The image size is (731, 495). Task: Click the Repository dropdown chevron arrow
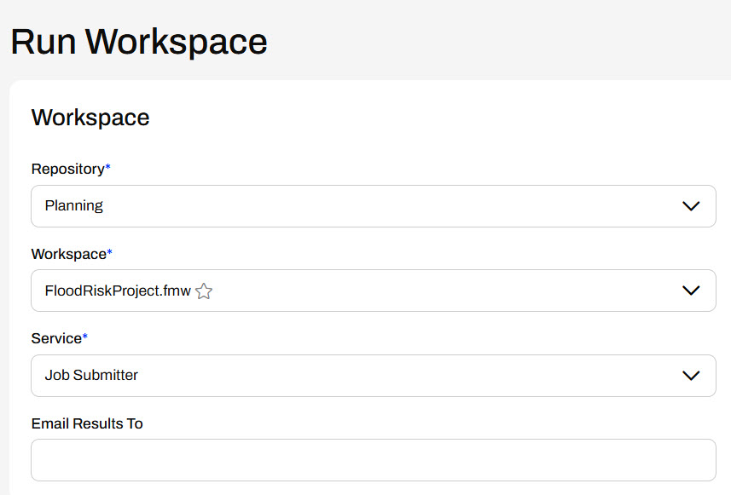[691, 206]
